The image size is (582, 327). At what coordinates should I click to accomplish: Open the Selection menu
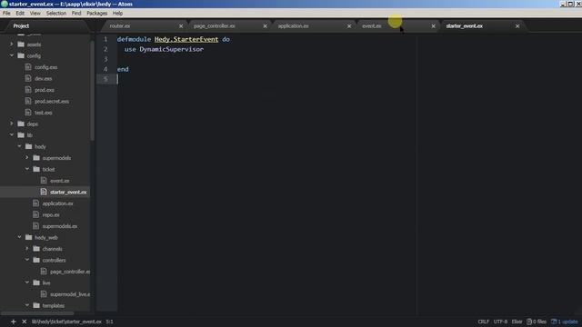coord(56,13)
